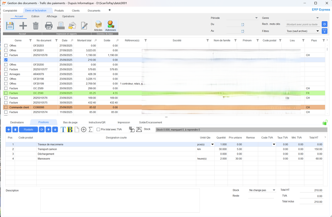Expand the Période dropdown
This screenshot has width=332, height=217.
click(x=256, y=18)
